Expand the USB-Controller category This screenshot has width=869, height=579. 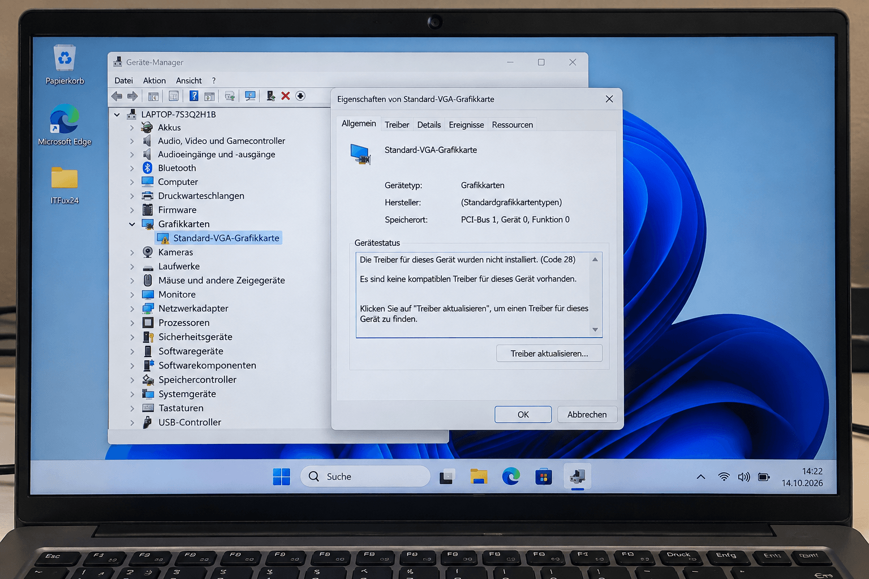pos(132,422)
